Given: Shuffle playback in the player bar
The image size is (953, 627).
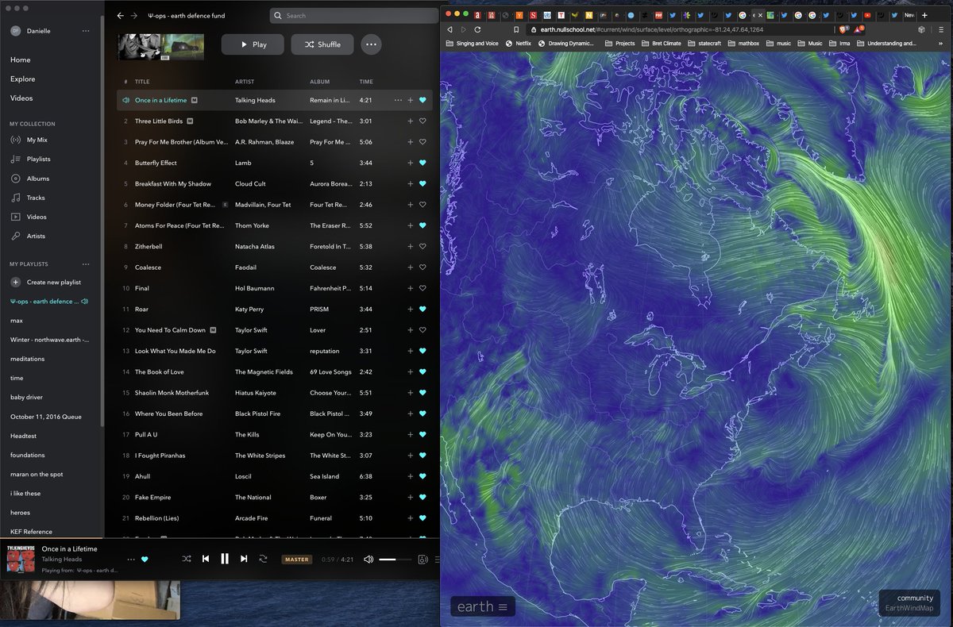Looking at the screenshot, I should click(x=187, y=559).
